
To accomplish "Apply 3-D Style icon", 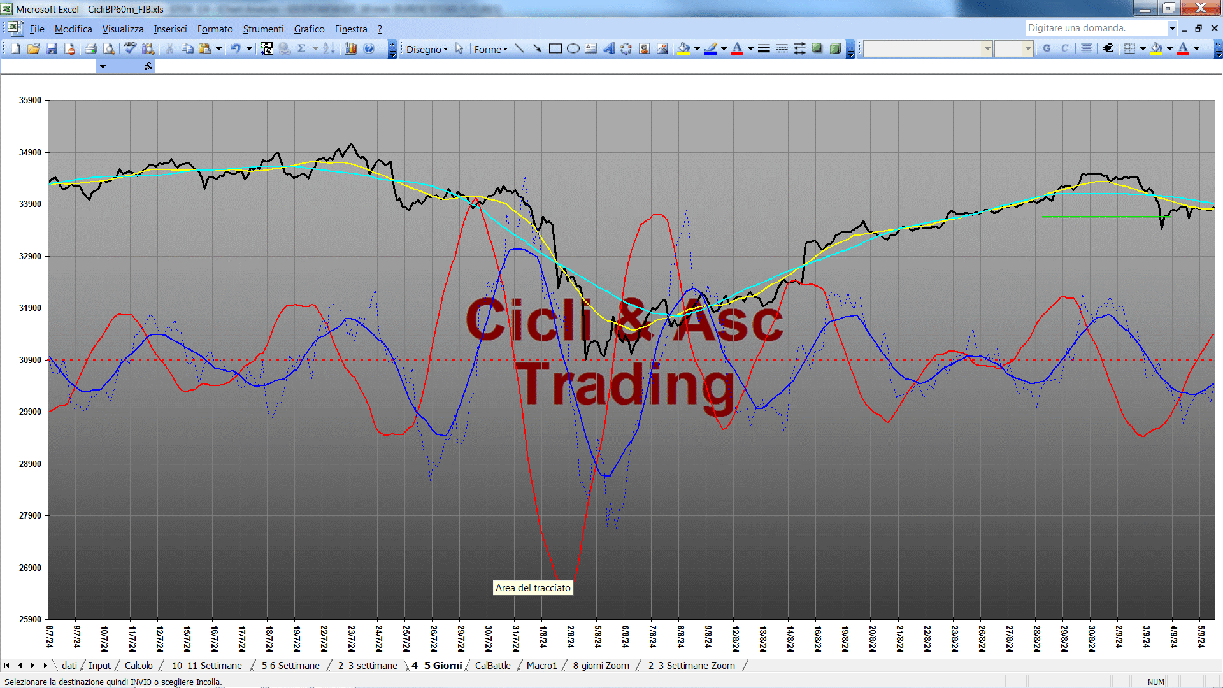I will (x=836, y=49).
